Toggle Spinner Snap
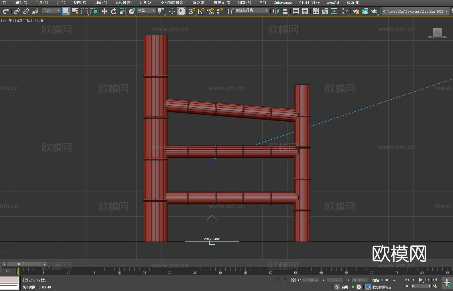The image size is (453, 291). [220, 11]
